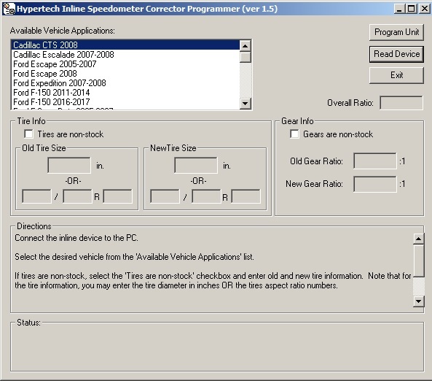Click Old Tire Size width field before slash
432x381 pixels.
click(36, 196)
